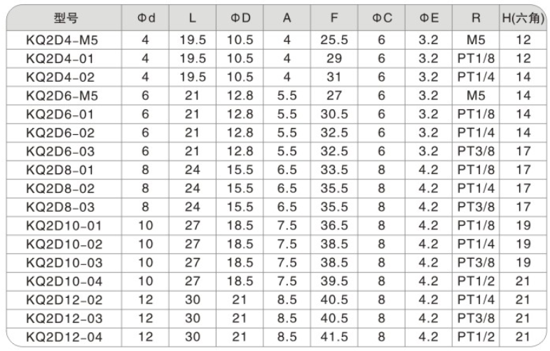Select the KQ2D12-02 model cell
Image resolution: width=550 pixels, height=351 pixels.
(64, 300)
